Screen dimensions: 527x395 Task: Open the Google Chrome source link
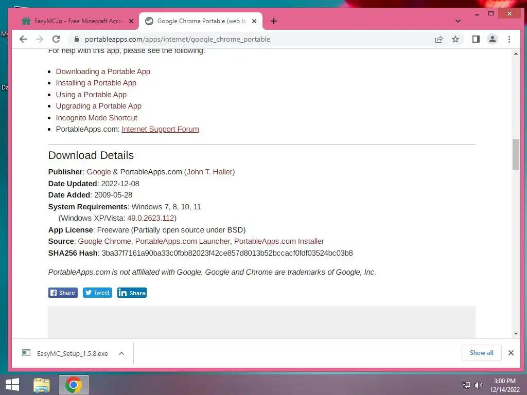104,242
